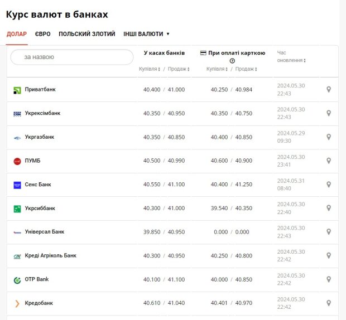Click the map pin for Кредобанк
This screenshot has height=320, width=346.
tap(329, 303)
